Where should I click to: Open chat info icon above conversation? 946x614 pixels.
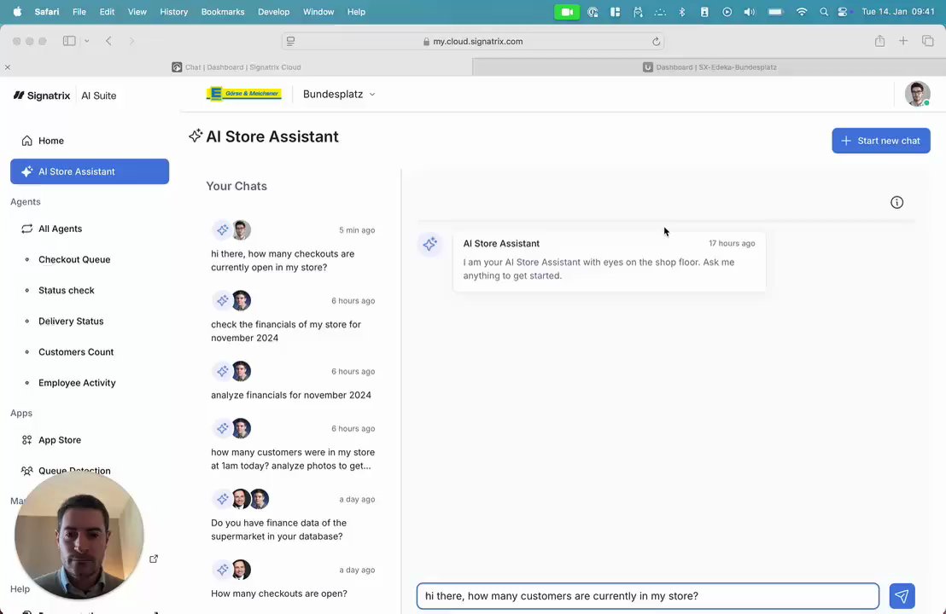click(x=897, y=202)
